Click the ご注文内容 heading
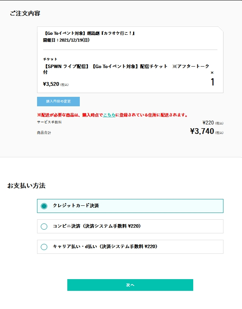 click(25, 13)
